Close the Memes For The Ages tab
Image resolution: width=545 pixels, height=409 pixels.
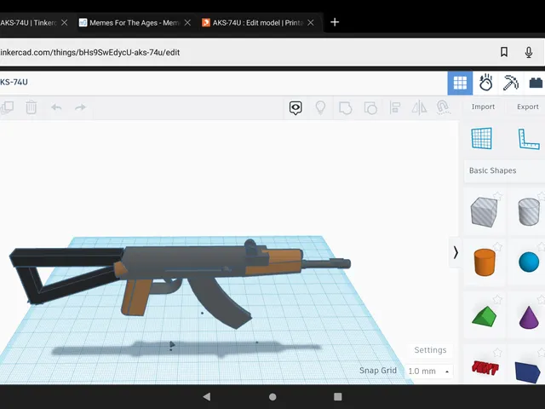[x=187, y=23]
